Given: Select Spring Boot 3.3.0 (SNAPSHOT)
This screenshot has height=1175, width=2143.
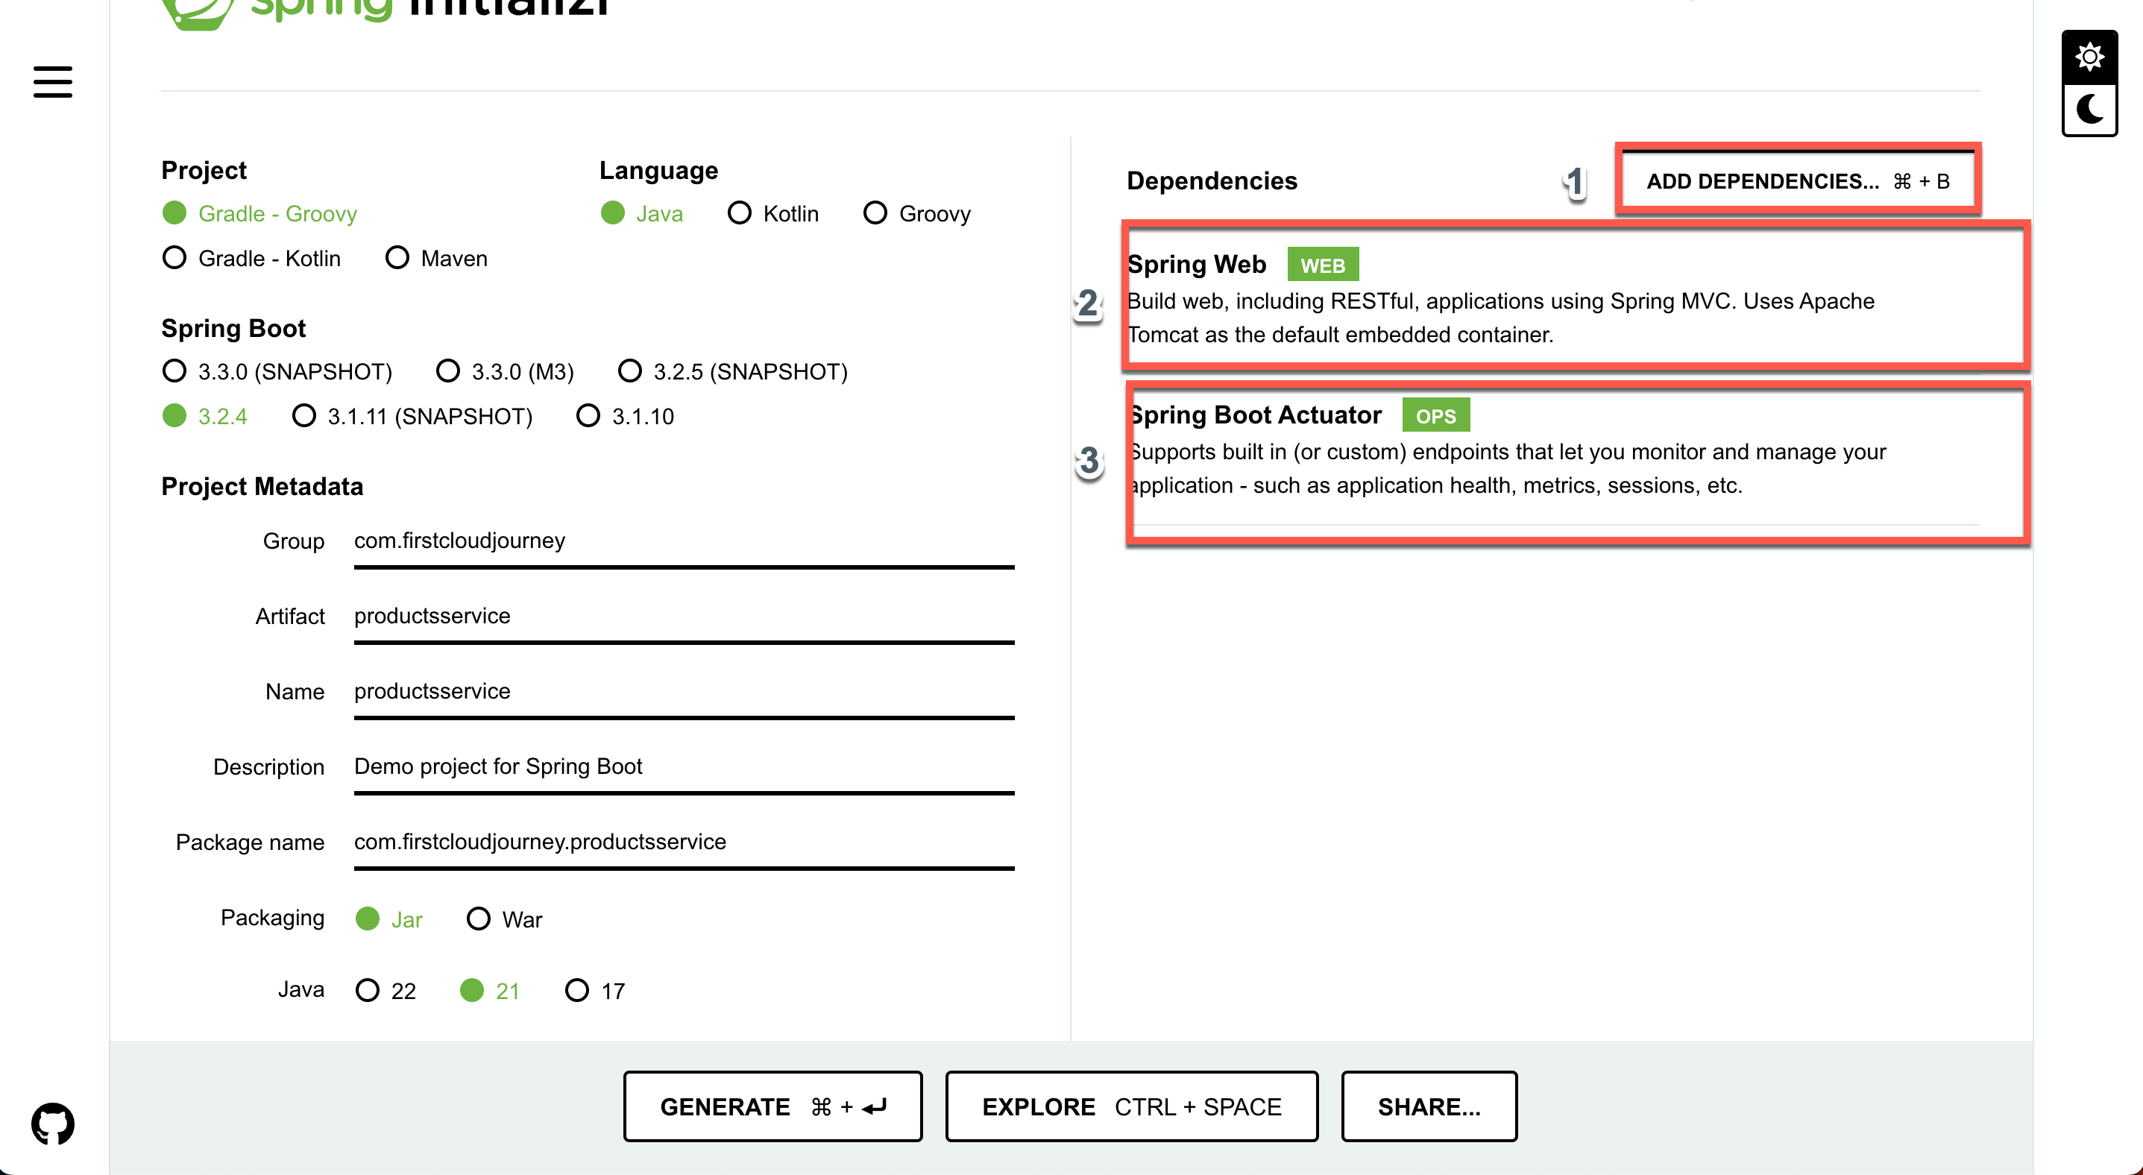Looking at the screenshot, I should (277, 372).
